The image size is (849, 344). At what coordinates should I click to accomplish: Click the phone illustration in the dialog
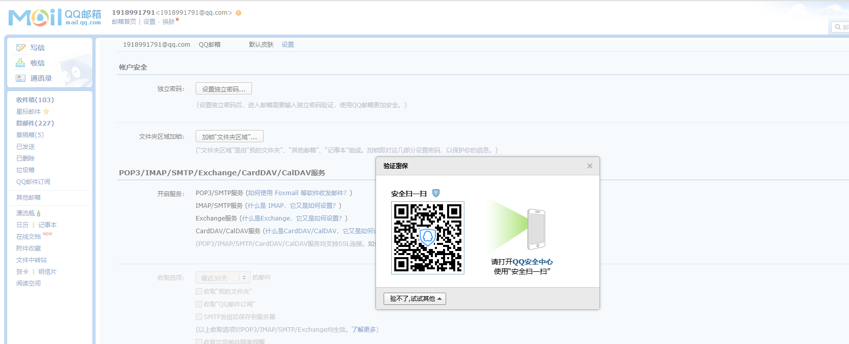tap(536, 229)
